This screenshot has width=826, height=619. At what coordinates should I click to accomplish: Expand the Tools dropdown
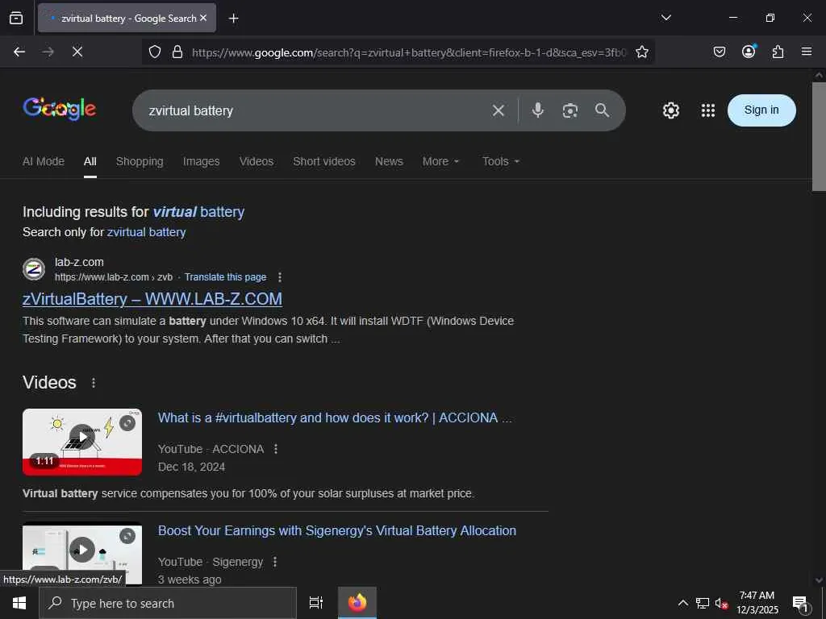501,161
